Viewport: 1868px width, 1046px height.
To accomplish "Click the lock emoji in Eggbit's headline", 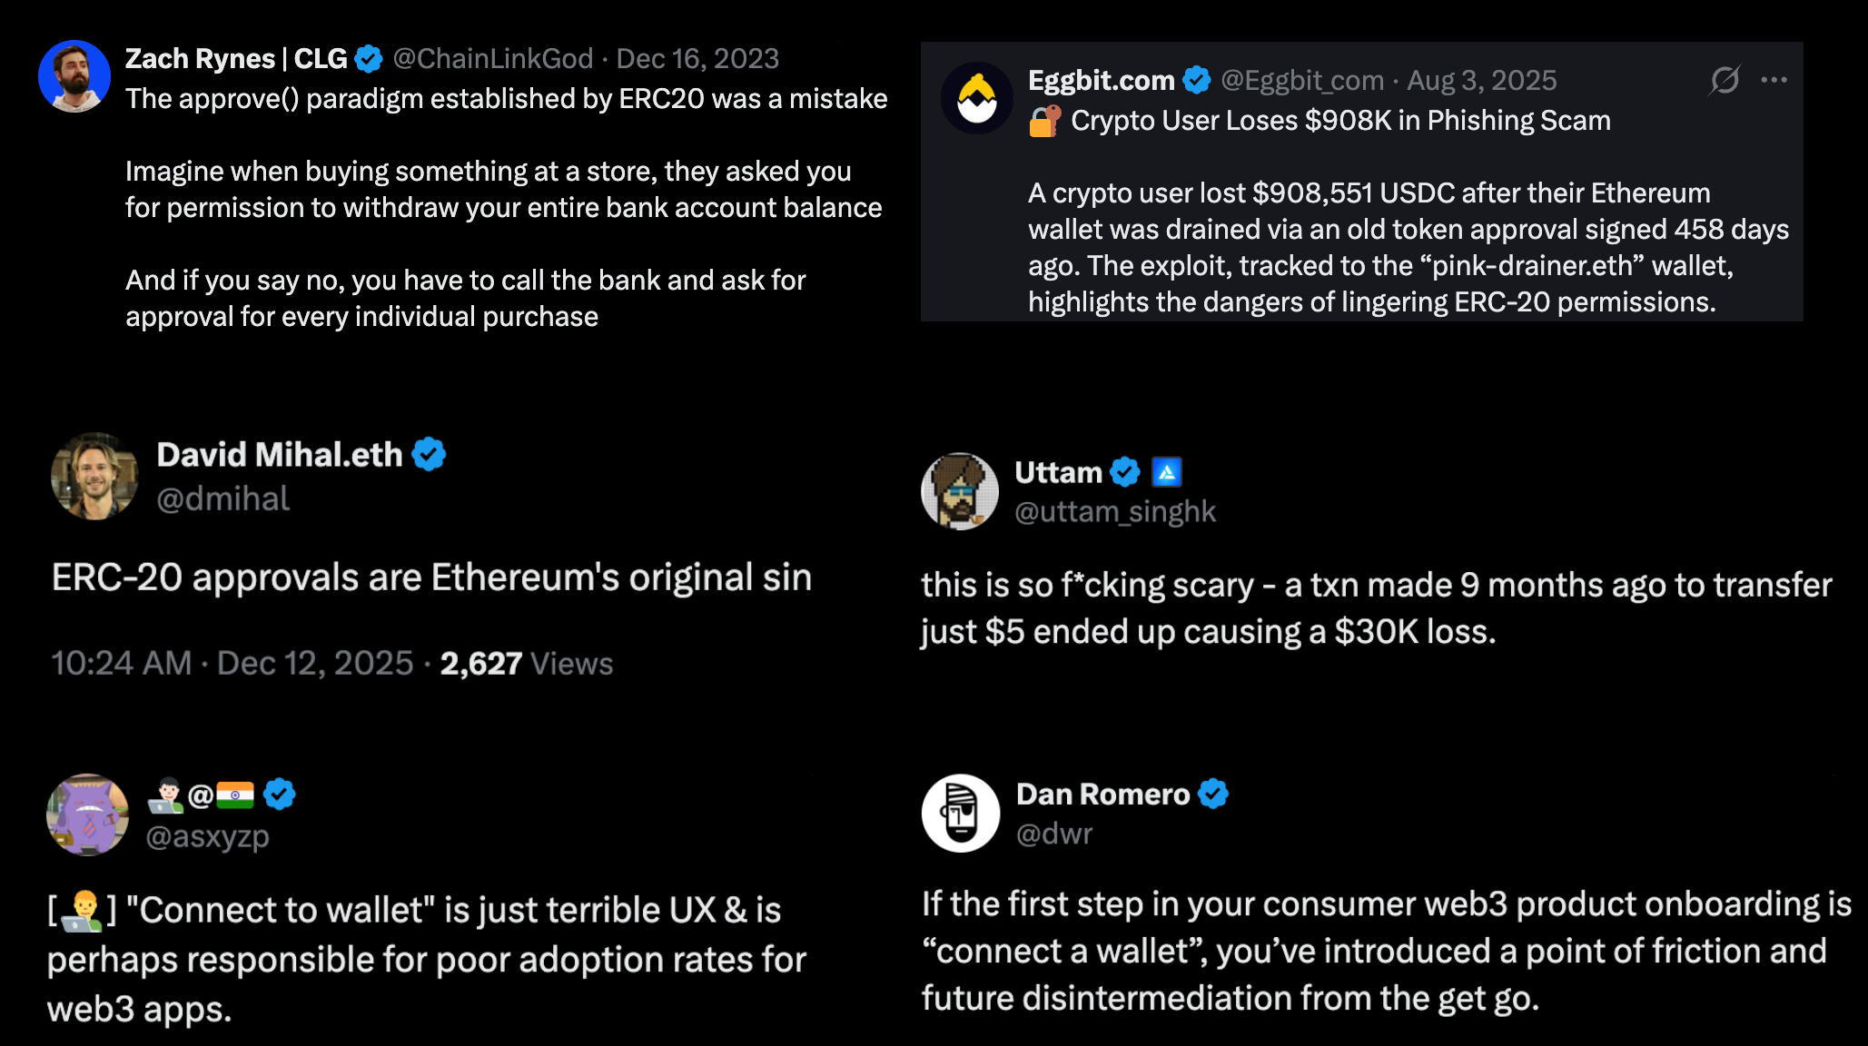I will pyautogui.click(x=1044, y=119).
